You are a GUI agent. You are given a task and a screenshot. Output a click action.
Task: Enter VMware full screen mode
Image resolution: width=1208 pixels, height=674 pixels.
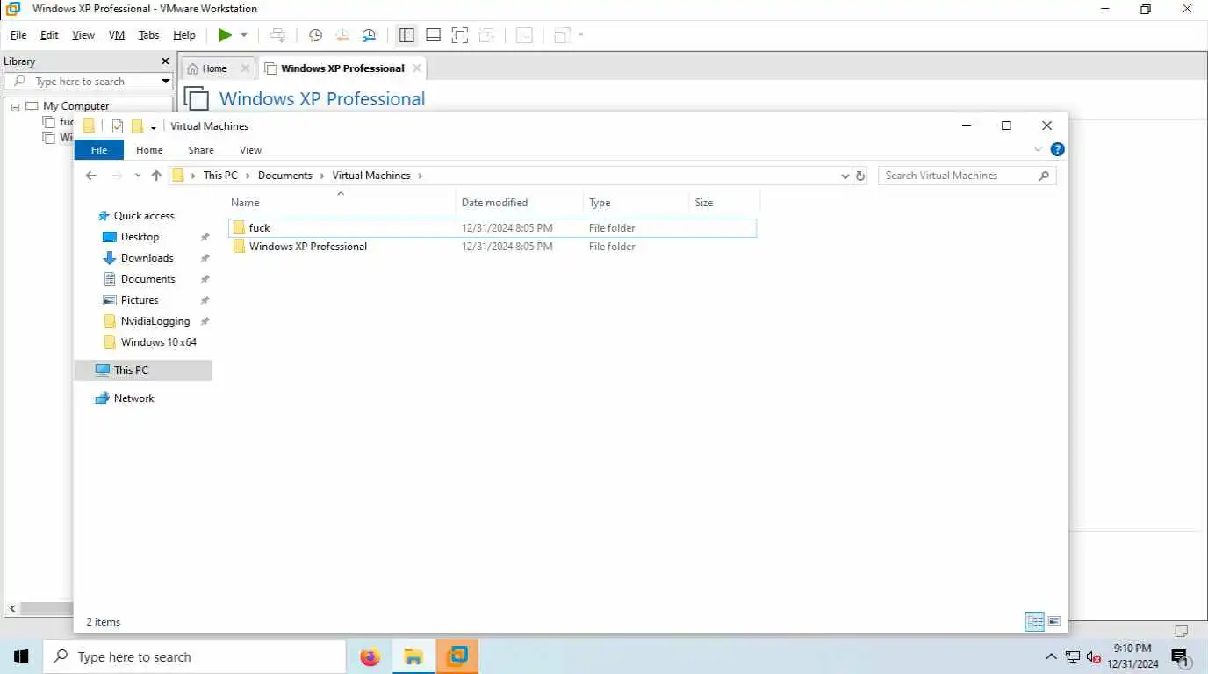(x=459, y=35)
